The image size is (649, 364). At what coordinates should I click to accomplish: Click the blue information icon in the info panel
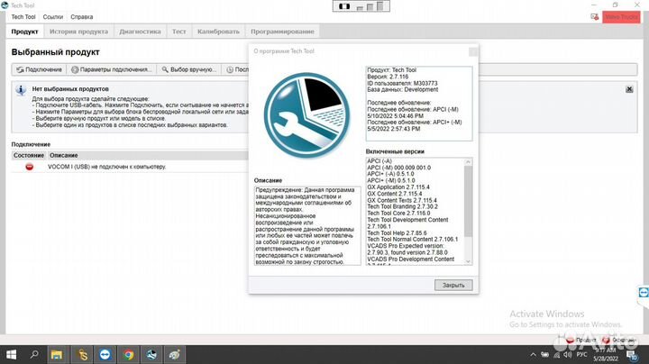click(x=21, y=90)
